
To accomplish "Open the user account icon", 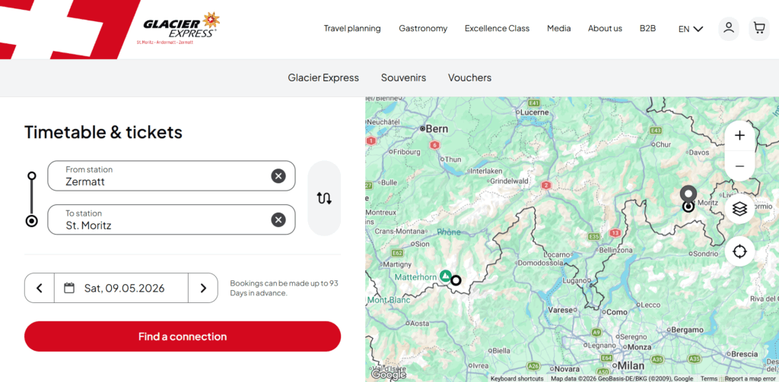I will tap(728, 28).
